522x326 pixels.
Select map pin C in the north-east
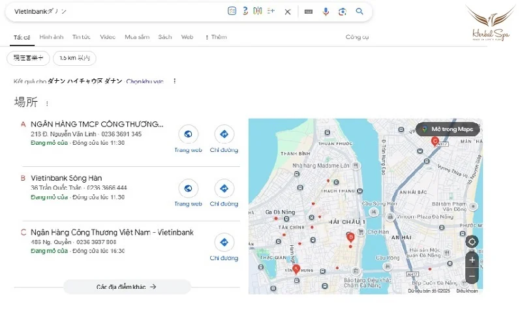pos(435,141)
